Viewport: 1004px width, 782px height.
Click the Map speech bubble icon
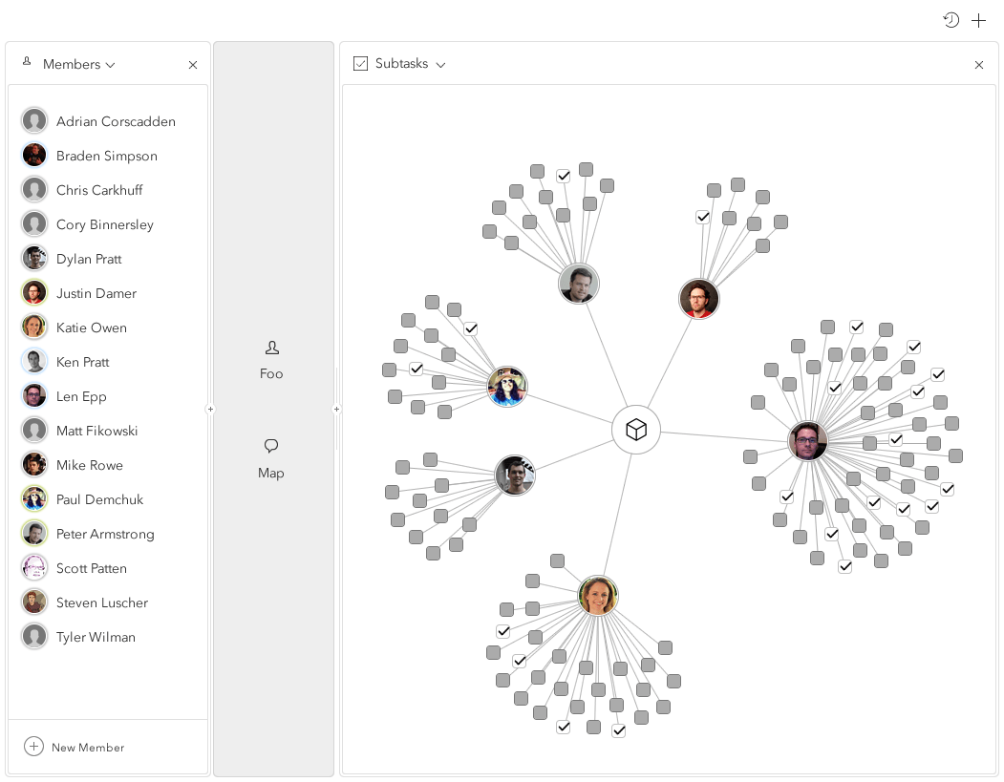point(271,446)
